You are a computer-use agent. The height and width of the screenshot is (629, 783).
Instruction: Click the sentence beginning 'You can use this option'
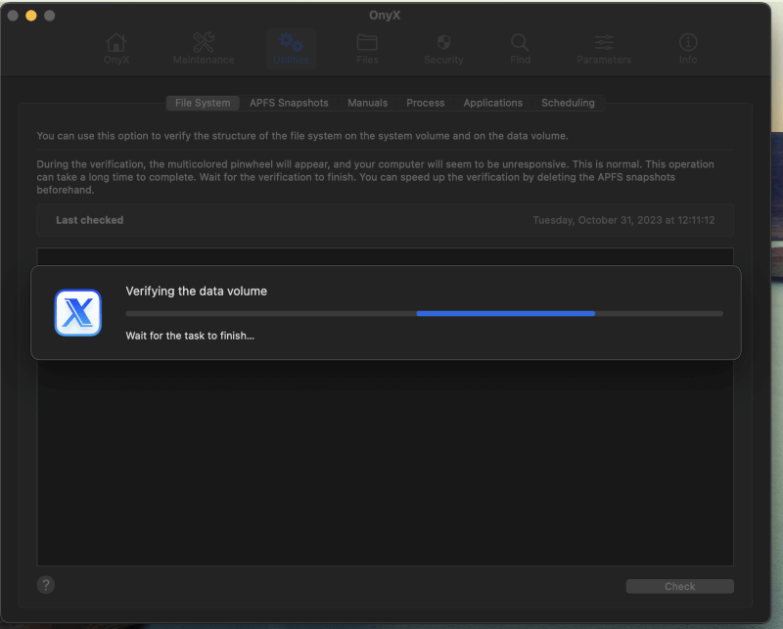[x=302, y=136]
